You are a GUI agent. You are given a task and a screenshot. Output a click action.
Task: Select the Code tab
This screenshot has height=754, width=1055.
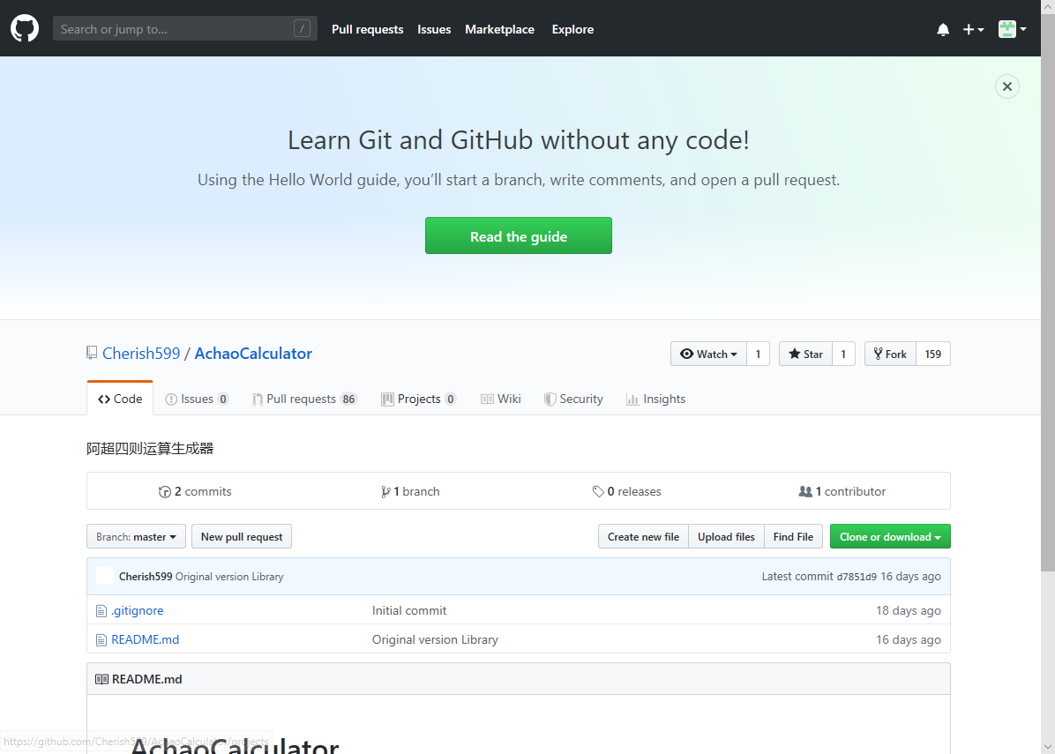pyautogui.click(x=120, y=399)
